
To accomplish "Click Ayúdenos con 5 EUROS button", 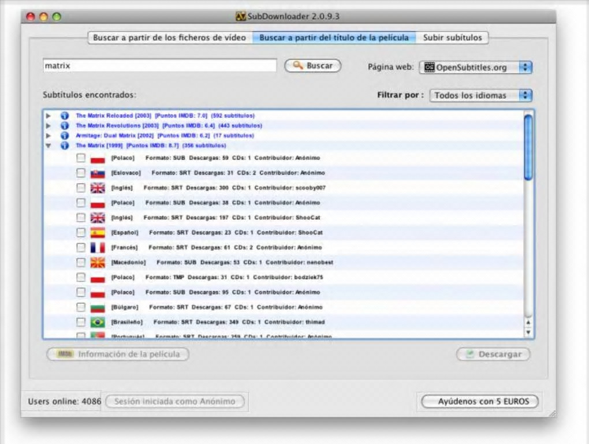I will pyautogui.click(x=480, y=401).
